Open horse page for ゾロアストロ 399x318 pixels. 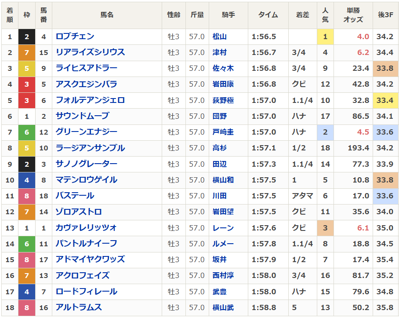pos(79,212)
